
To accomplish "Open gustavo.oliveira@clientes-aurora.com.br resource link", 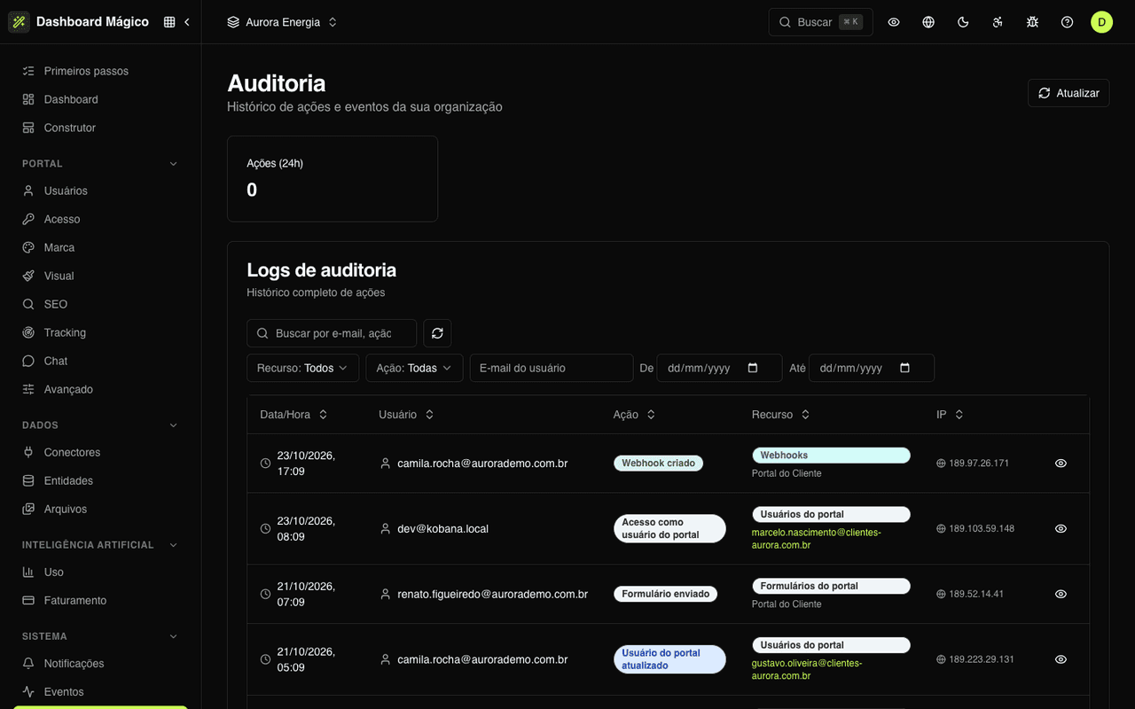I will click(x=807, y=669).
